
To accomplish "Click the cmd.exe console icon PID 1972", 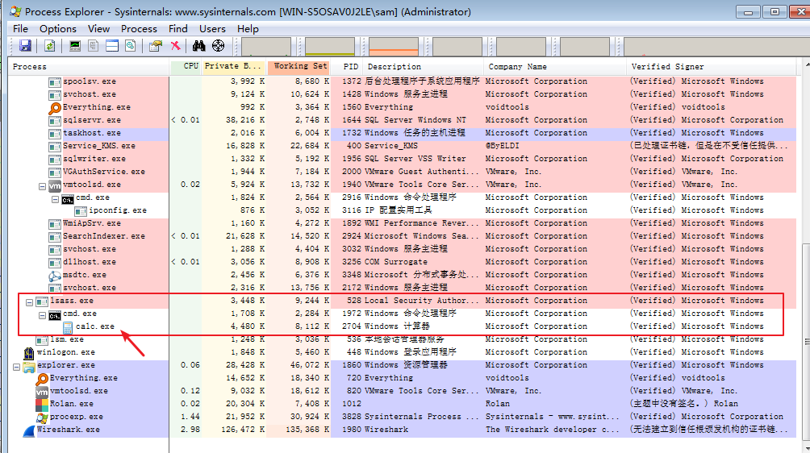I will 55,315.
